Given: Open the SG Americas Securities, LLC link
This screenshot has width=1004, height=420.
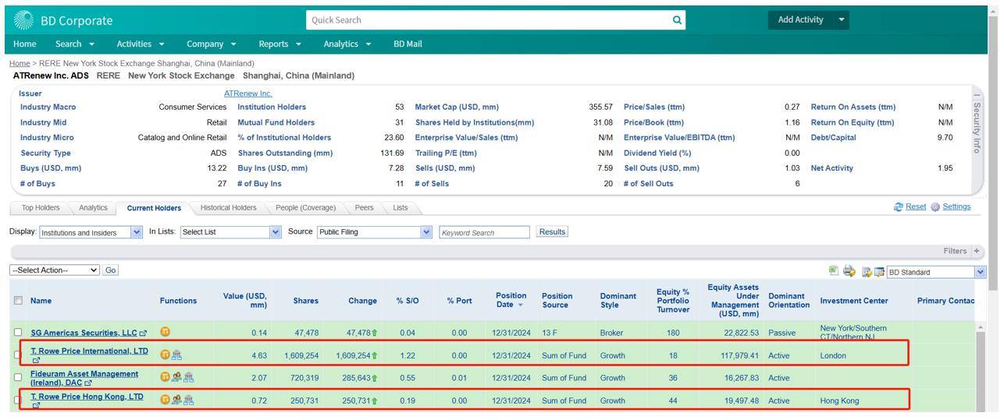Looking at the screenshot, I should [x=84, y=333].
